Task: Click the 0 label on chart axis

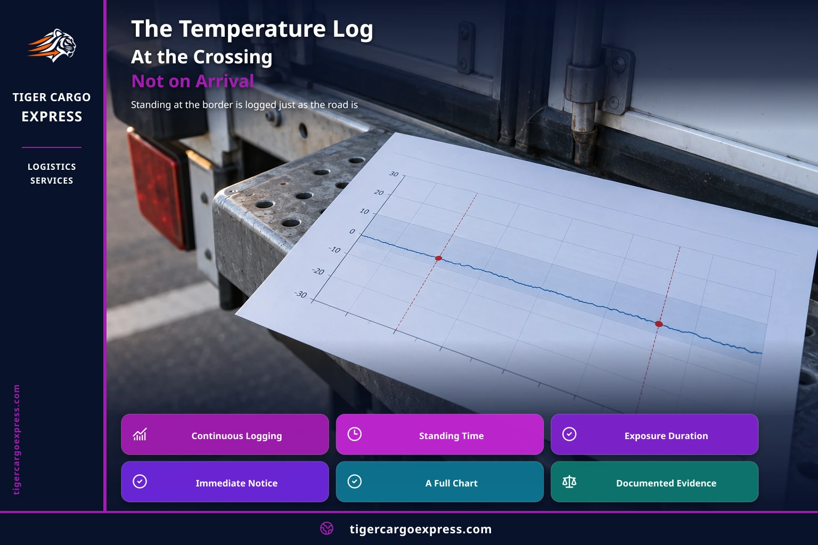Action: [x=352, y=232]
